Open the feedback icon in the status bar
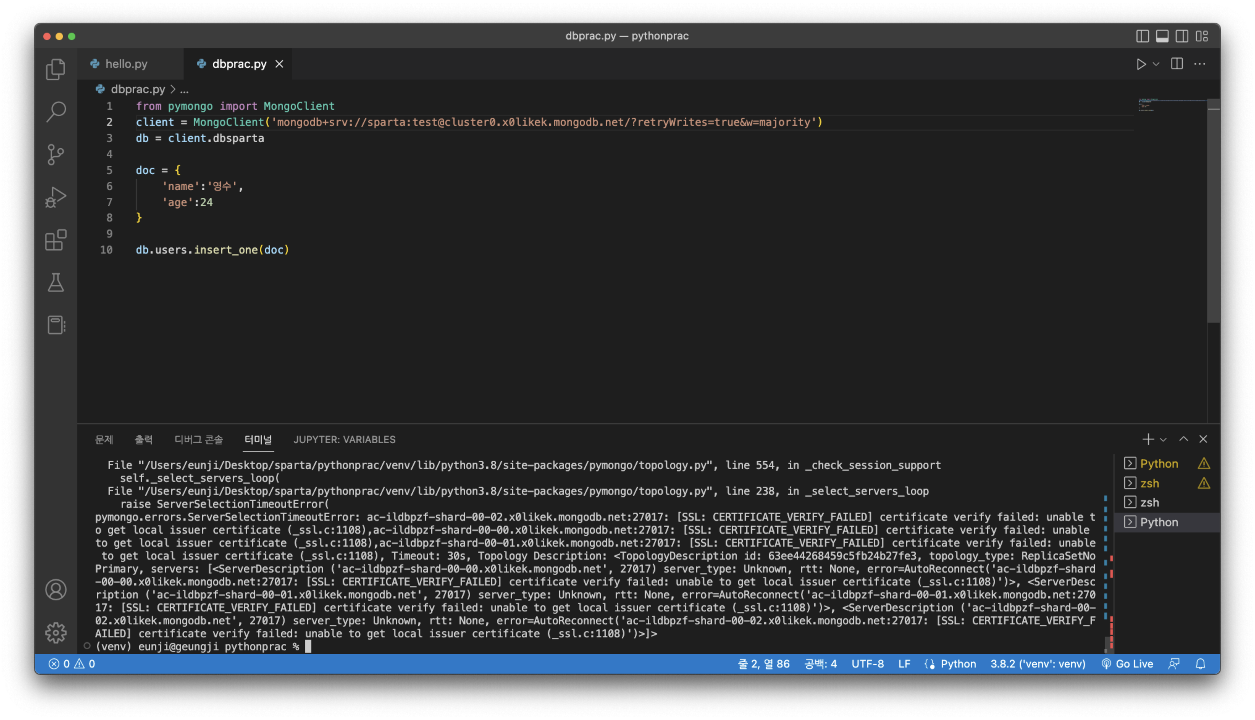The image size is (1255, 720). point(1174,664)
